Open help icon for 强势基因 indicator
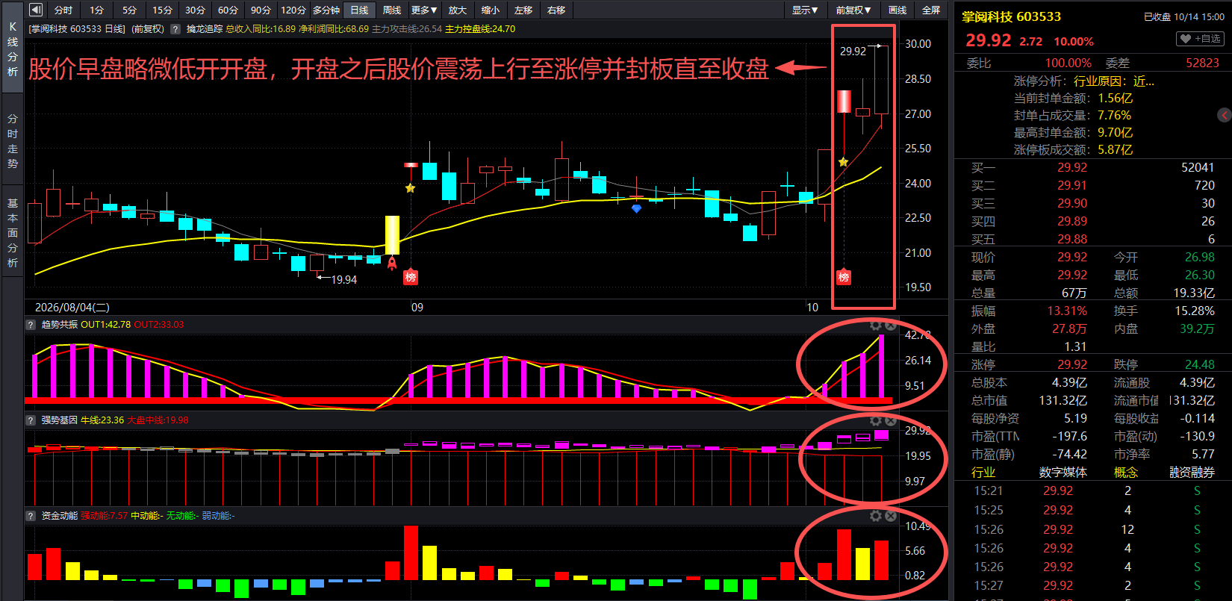The image size is (1232, 601). 31,420
